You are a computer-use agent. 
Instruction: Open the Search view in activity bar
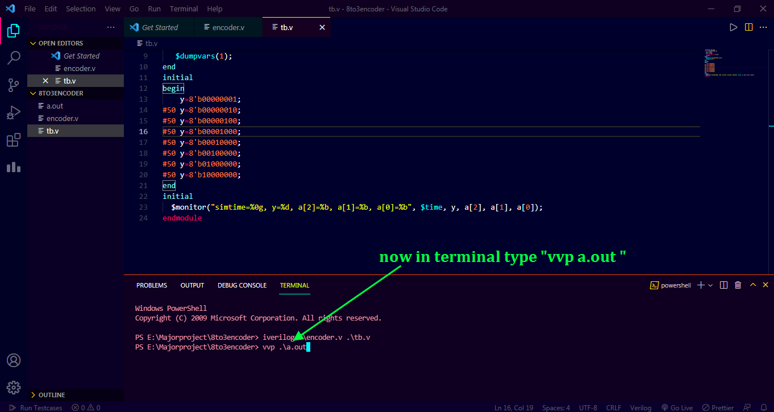(x=14, y=58)
